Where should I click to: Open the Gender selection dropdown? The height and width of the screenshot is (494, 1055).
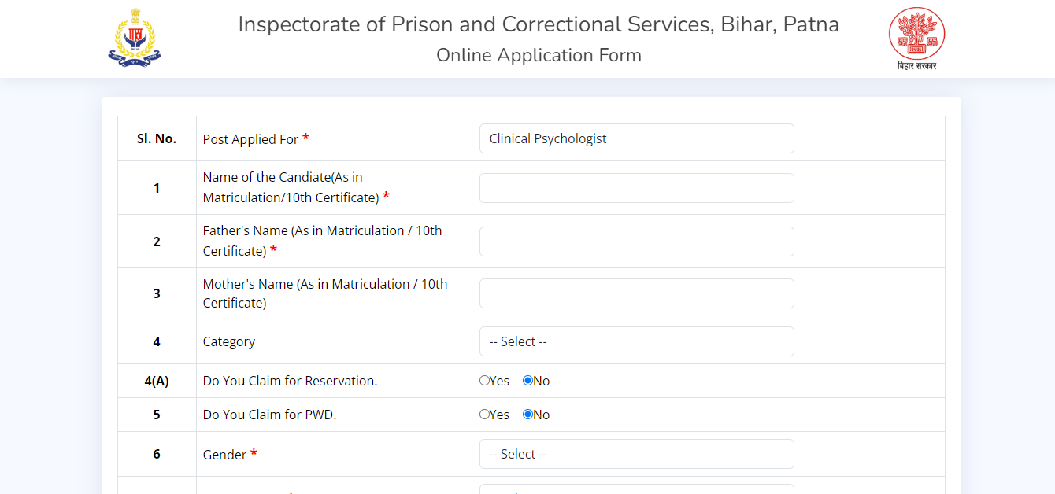click(x=636, y=454)
